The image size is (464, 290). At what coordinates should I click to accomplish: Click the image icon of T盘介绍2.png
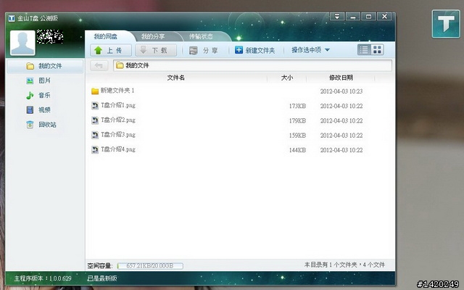point(95,120)
